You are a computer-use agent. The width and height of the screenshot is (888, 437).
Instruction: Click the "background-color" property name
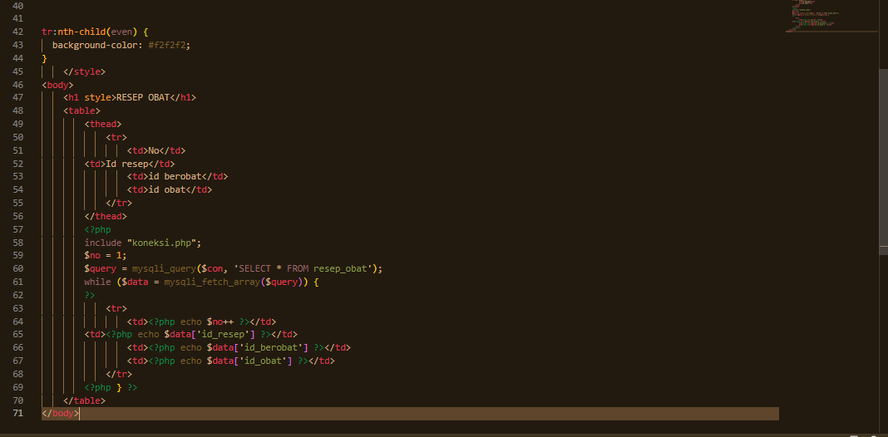(x=95, y=45)
